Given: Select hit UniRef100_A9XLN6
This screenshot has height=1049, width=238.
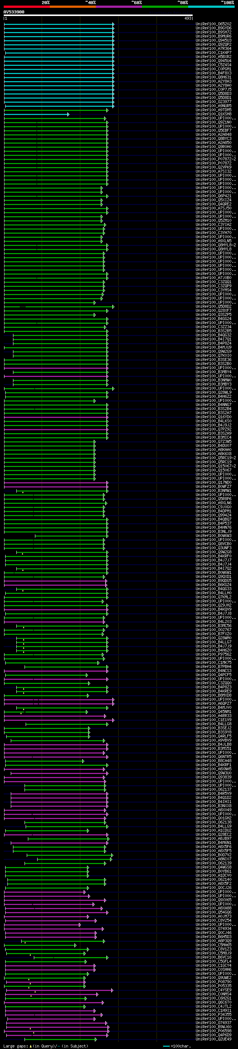Looking at the screenshot, I should [x=213, y=503].
